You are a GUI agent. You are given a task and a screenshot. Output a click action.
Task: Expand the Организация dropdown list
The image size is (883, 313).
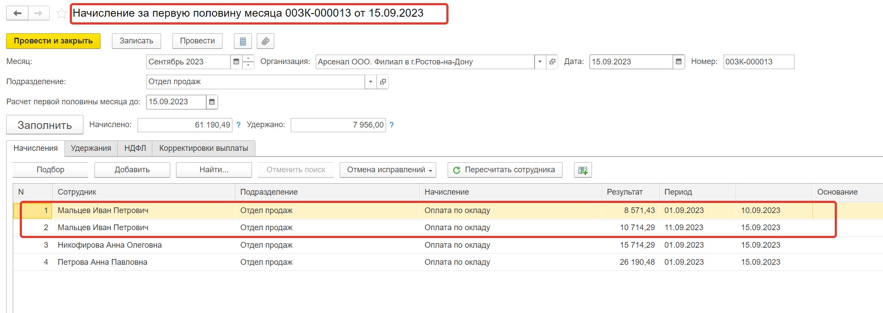click(540, 62)
